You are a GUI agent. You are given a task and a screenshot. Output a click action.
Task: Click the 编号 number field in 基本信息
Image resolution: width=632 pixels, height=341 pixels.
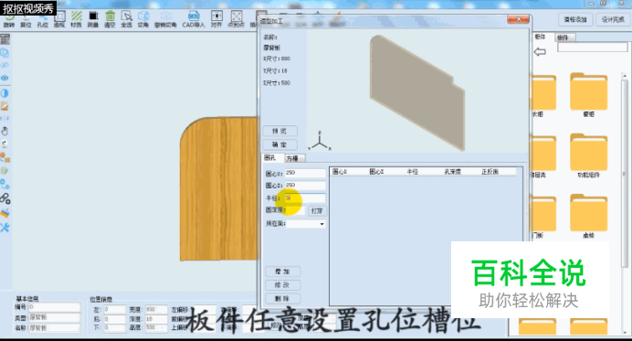[55, 307]
